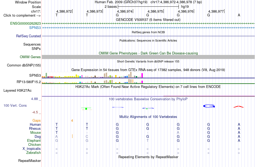The height and width of the screenshot is (167, 255).
Task: Click the 4,386,976 position label
Action: point(185,11)
